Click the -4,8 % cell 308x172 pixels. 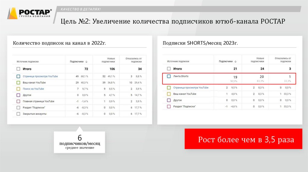point(234,106)
